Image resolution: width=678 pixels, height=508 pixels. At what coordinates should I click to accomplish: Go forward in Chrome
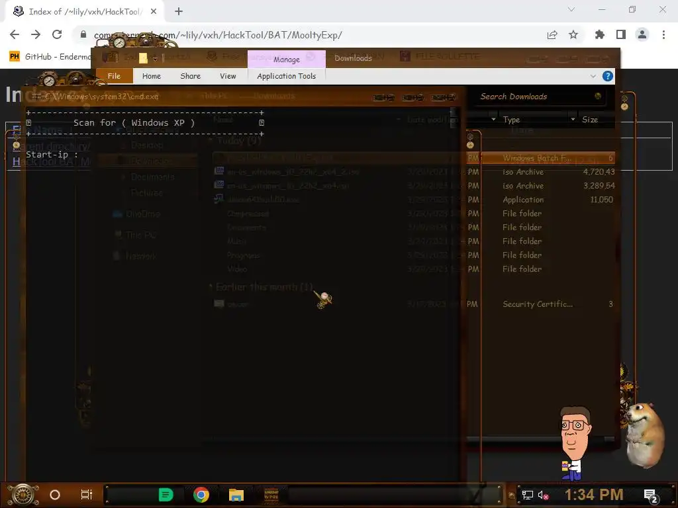[x=36, y=34]
